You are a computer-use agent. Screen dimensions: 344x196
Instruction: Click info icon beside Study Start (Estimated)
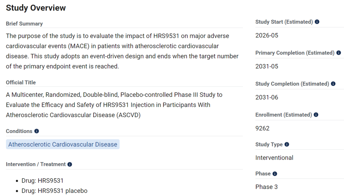coord(317,22)
